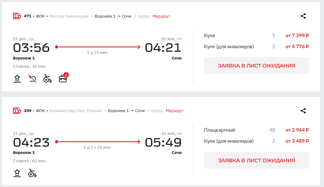Open the services briefcase icon with badge 8

(x=63, y=79)
